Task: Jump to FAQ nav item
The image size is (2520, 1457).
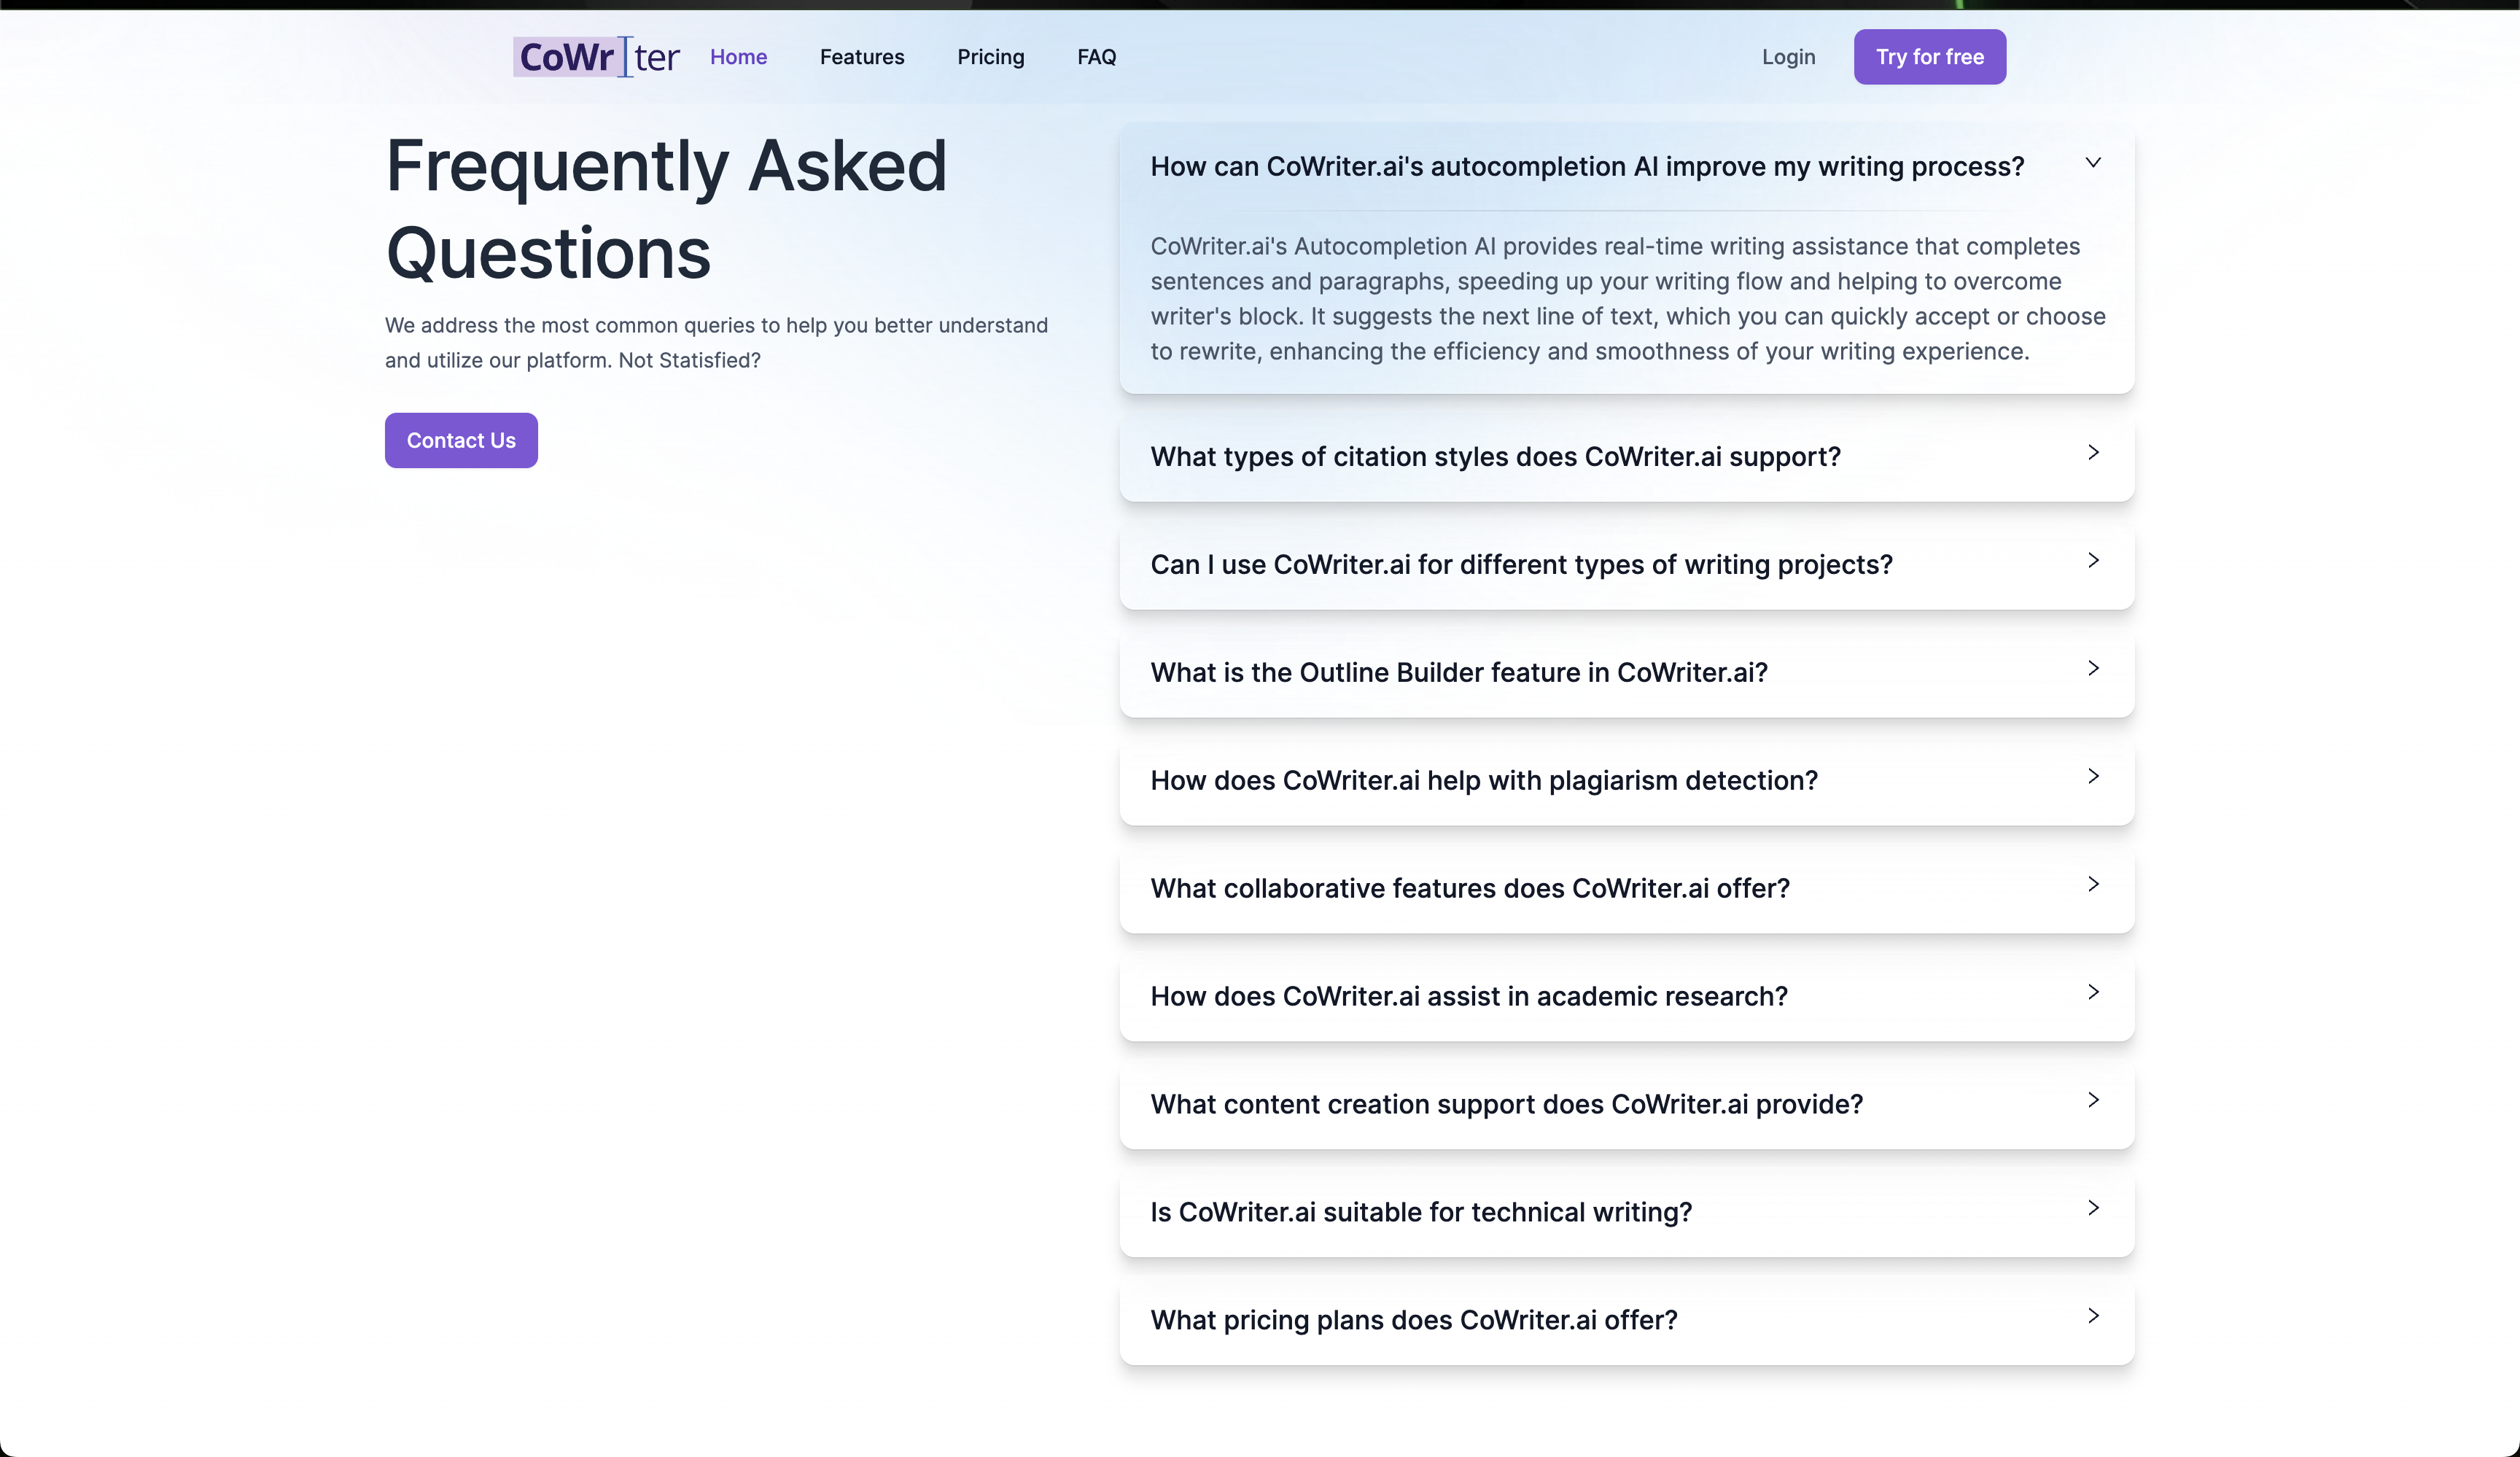Action: pyautogui.click(x=1096, y=57)
